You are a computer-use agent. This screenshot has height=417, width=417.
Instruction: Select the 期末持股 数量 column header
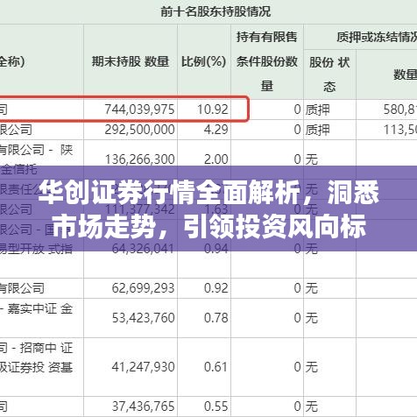tap(131, 61)
